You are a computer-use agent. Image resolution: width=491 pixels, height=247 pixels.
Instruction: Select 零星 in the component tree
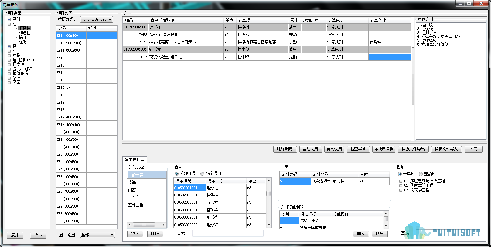click(x=16, y=83)
